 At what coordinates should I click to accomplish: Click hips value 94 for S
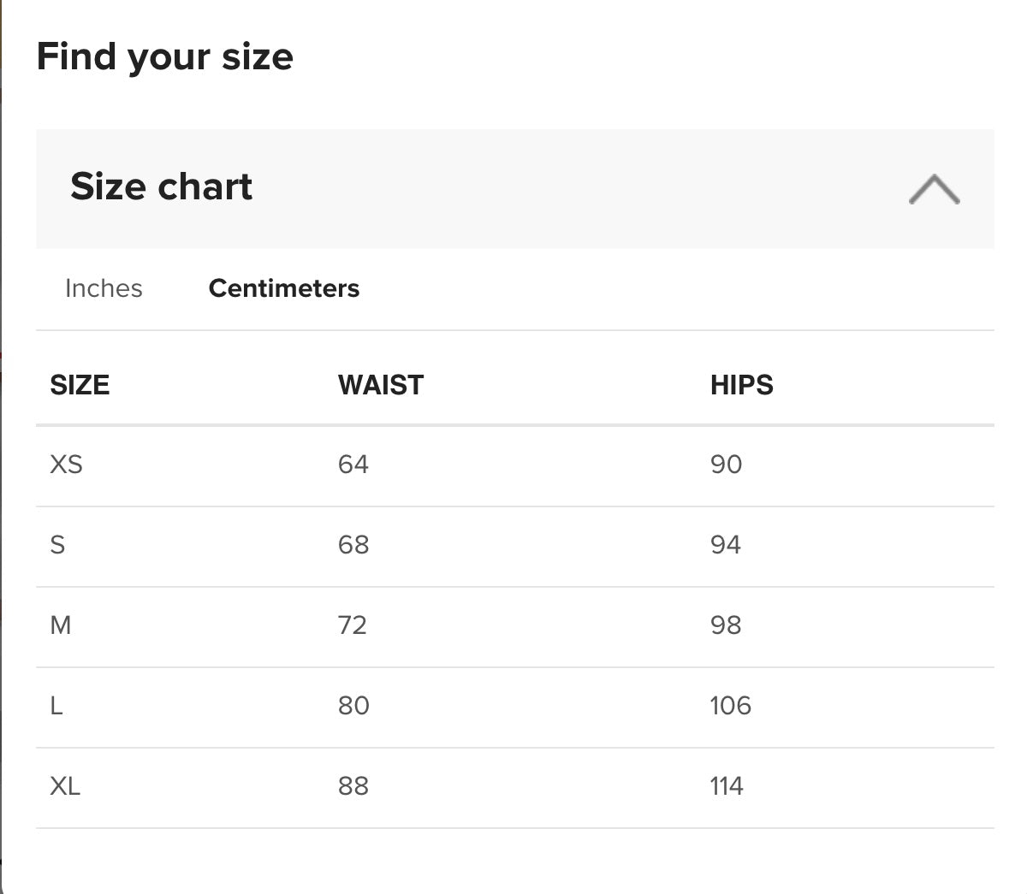click(x=725, y=545)
